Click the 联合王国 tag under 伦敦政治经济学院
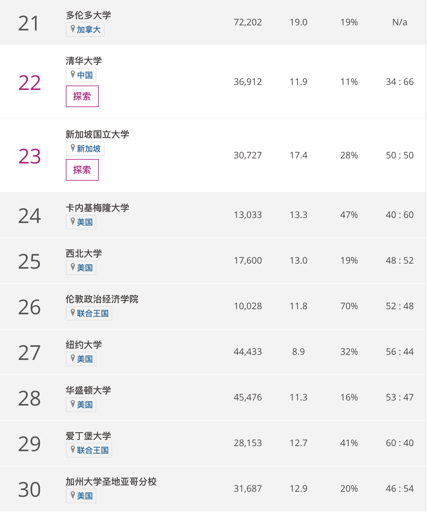Screen dimensions: 428x512 coord(89,313)
